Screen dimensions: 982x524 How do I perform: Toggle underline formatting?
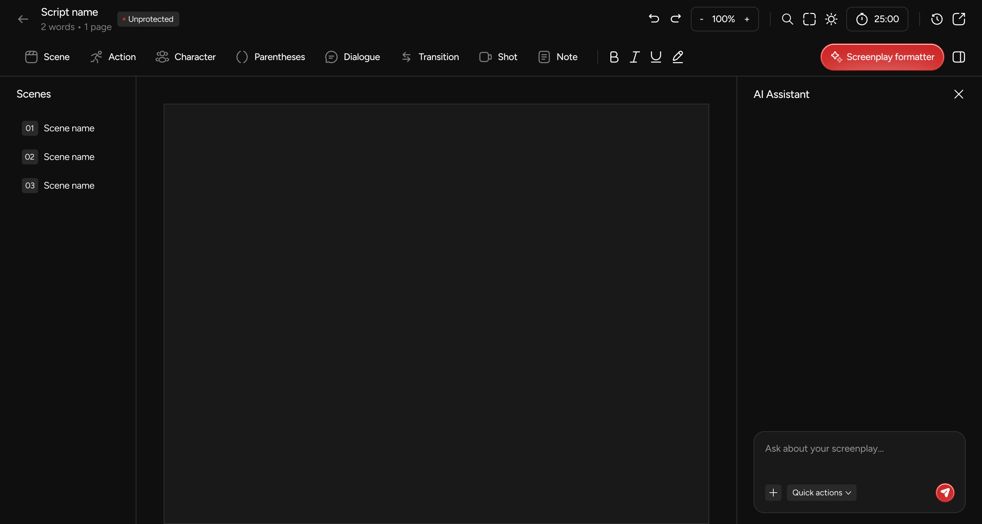[x=656, y=57]
